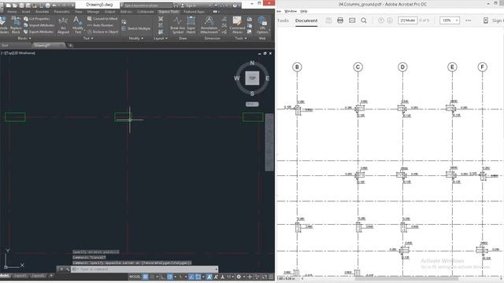The height and width of the screenshot is (283, 504).
Task: Select the Break-line Symbol tool
Action: point(177,25)
